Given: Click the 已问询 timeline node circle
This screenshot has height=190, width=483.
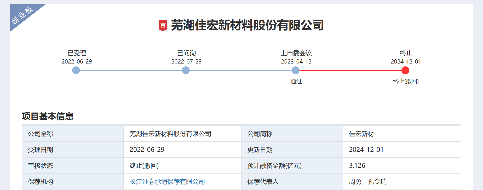Looking at the screenshot, I should coord(186,70).
